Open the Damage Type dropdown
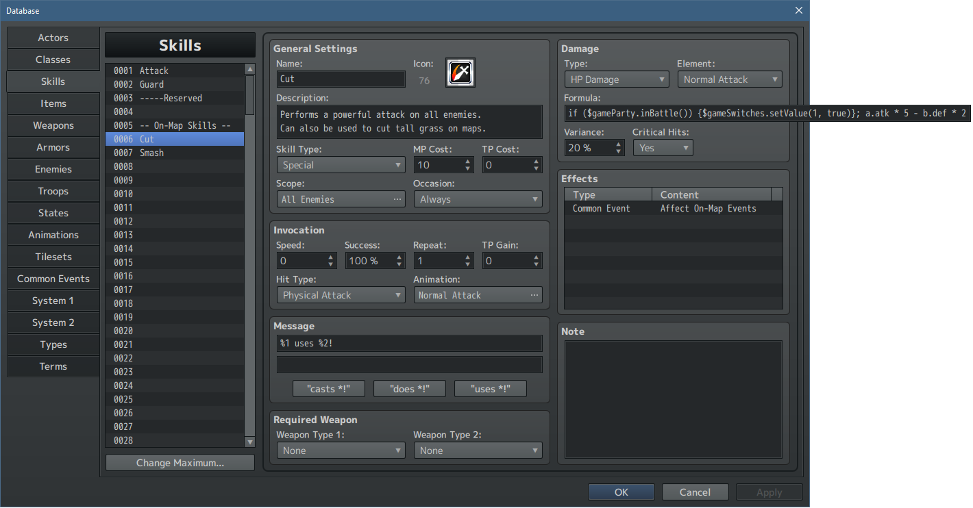 tap(617, 79)
